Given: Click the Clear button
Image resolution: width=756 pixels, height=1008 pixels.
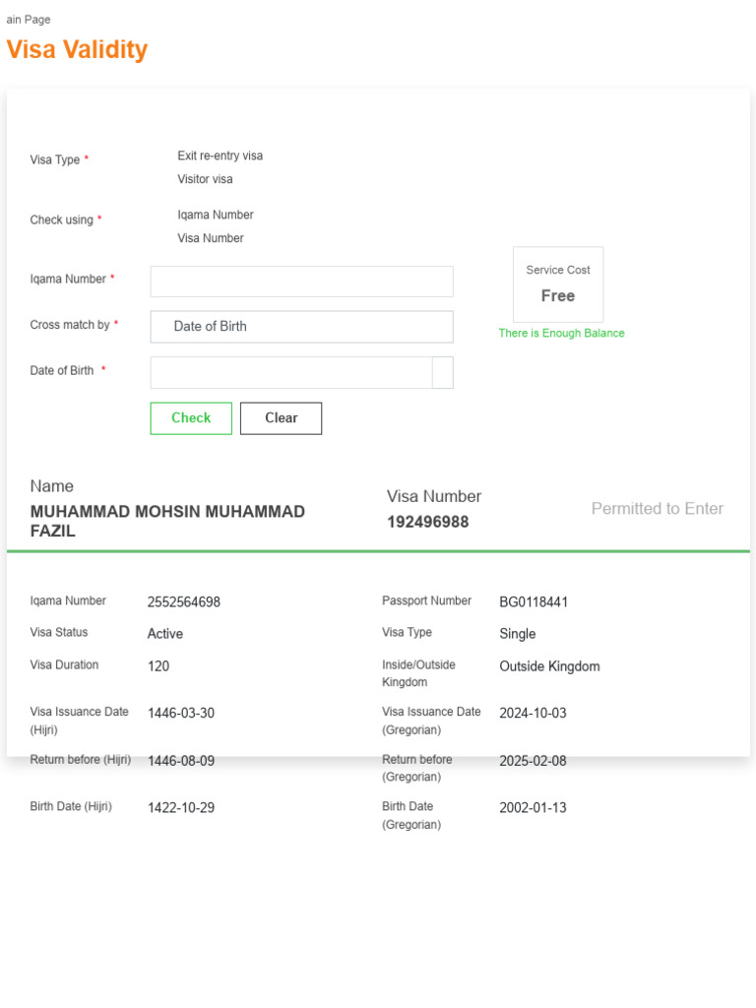Looking at the screenshot, I should pyautogui.click(x=281, y=418).
